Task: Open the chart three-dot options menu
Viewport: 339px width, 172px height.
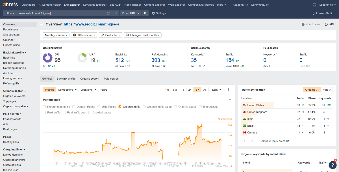Action: (228, 90)
